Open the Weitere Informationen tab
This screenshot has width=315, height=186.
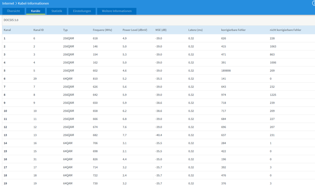[x=117, y=11]
